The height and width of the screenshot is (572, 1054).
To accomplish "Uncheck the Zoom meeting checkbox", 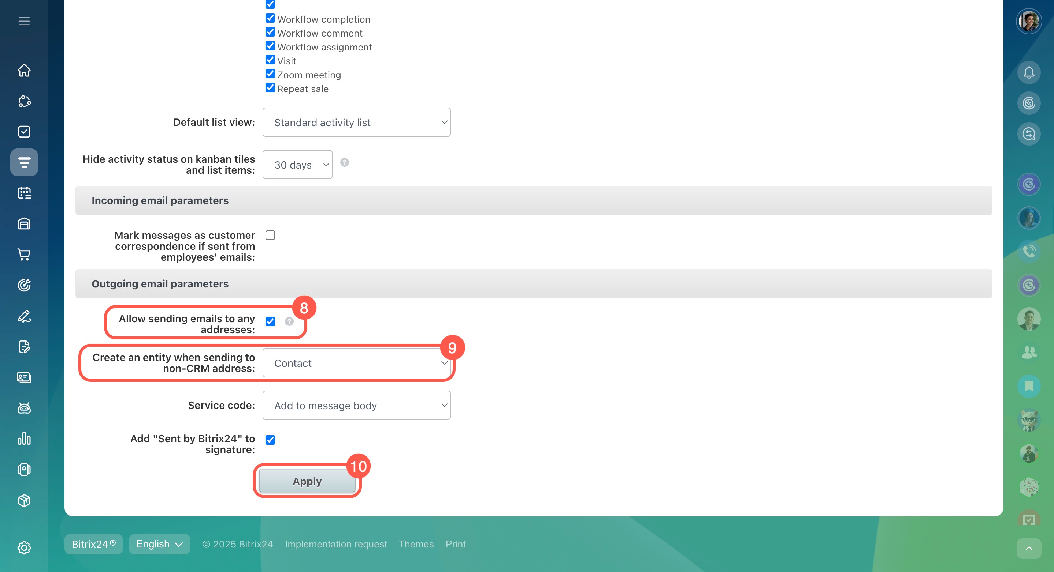I will tap(270, 74).
